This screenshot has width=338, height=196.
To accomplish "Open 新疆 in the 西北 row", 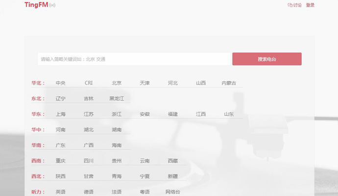I will tap(173, 176).
